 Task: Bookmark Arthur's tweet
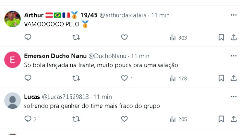(221, 37)
